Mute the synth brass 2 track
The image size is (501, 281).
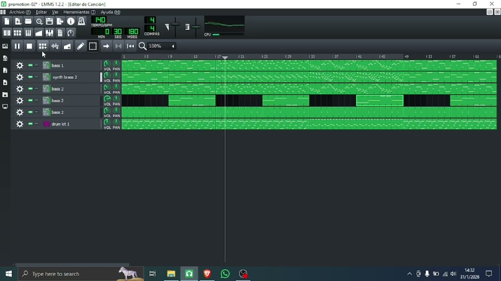tap(31, 77)
